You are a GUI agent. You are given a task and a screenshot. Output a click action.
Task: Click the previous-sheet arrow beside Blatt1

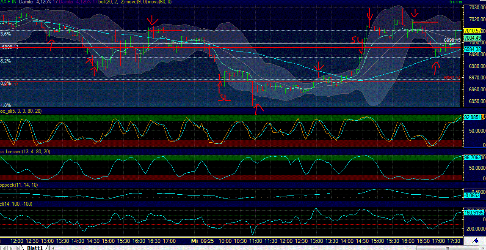click(7, 248)
